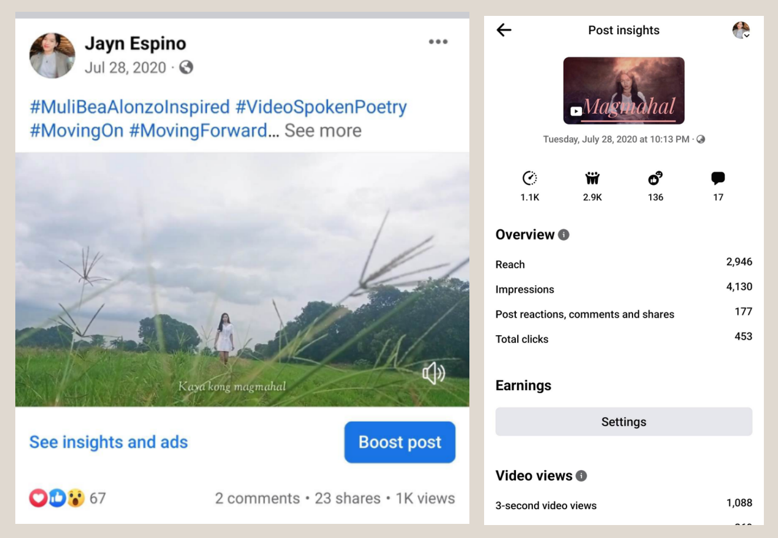Image resolution: width=778 pixels, height=538 pixels.
Task: Open the Magmahal video thumbnail
Action: (624, 91)
